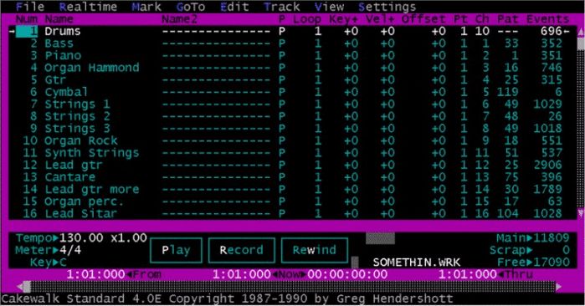The width and height of the screenshot is (585, 306).
Task: Open the File menu
Action: coord(30,7)
